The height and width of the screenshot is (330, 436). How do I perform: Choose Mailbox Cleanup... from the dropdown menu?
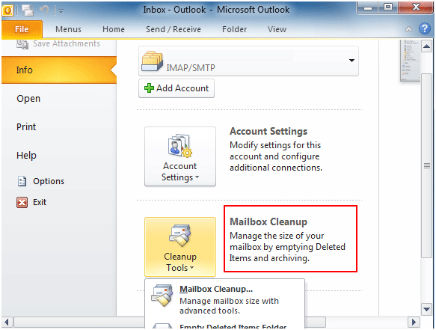pyautogui.click(x=224, y=299)
